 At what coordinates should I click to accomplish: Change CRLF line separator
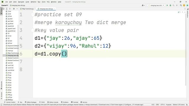[x=157, y=105]
